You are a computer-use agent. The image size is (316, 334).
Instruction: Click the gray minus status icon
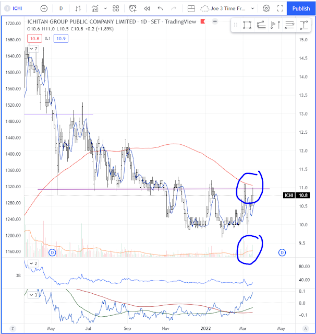tap(215, 21)
